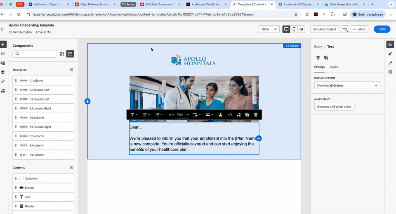Open the layers tree icon in left rail
The height and width of the screenshot is (214, 396).
click(x=3, y=72)
